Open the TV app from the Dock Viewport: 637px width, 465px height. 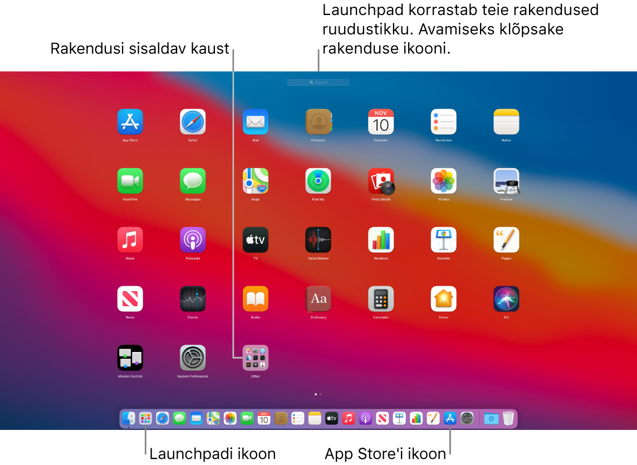331,418
